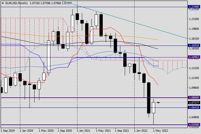Click the 1.21500 price scale value
Image resolution: width=201 pixels, height=134 pixels.
point(194,19)
